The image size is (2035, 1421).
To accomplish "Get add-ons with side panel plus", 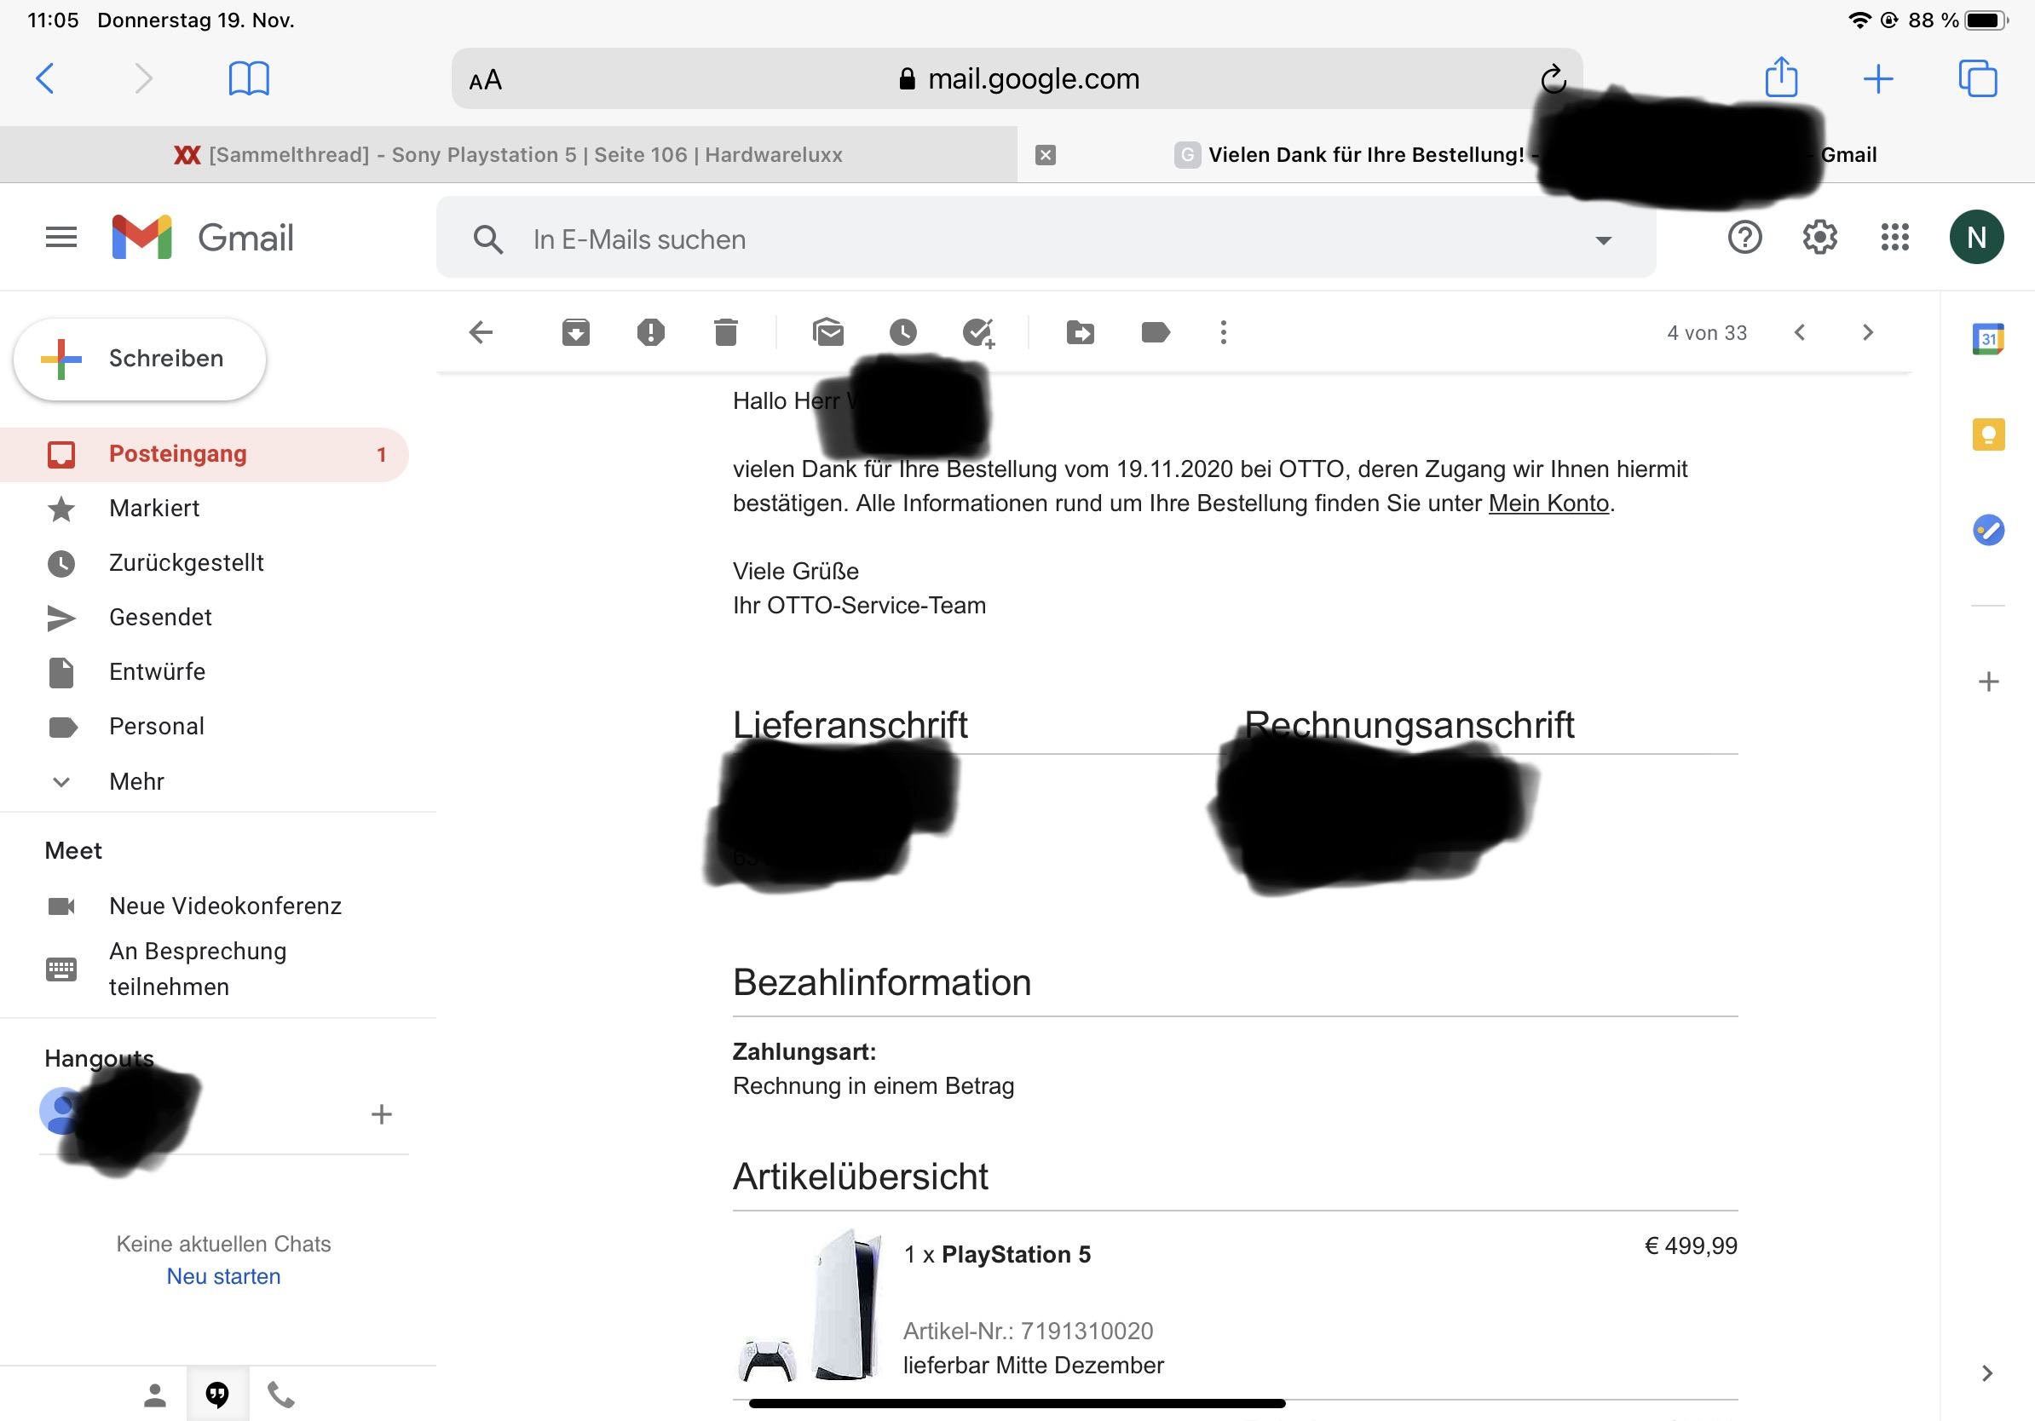I will coord(1988,682).
